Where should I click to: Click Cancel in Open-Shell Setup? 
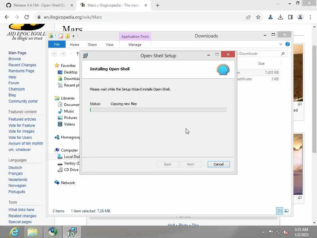point(219,164)
